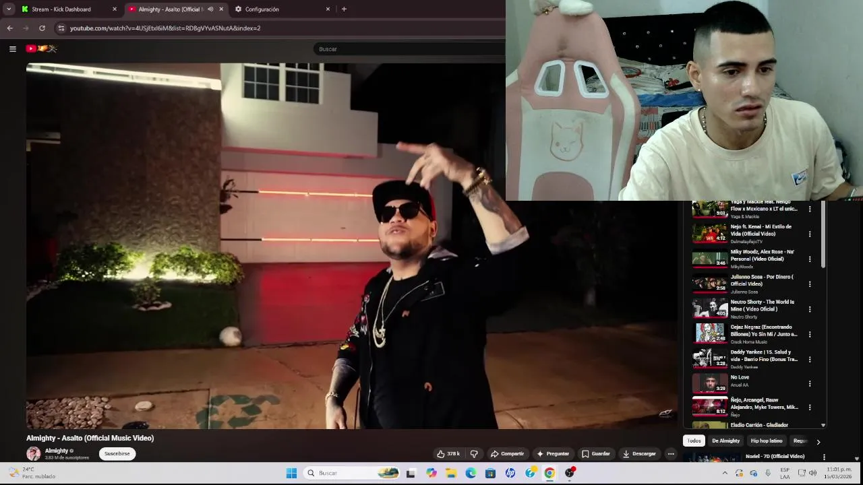863x485 pixels.
Task: Open the Windows Start menu
Action: click(x=291, y=473)
